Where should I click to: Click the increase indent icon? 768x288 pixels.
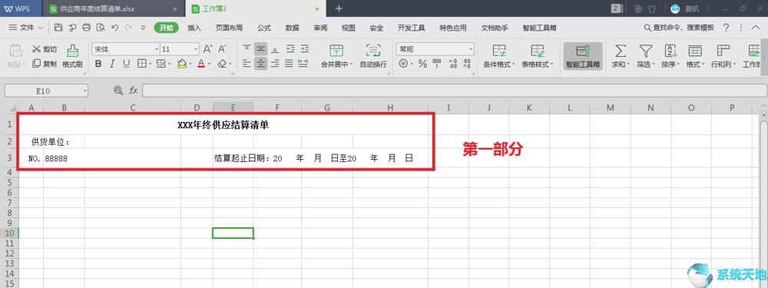pos(305,49)
